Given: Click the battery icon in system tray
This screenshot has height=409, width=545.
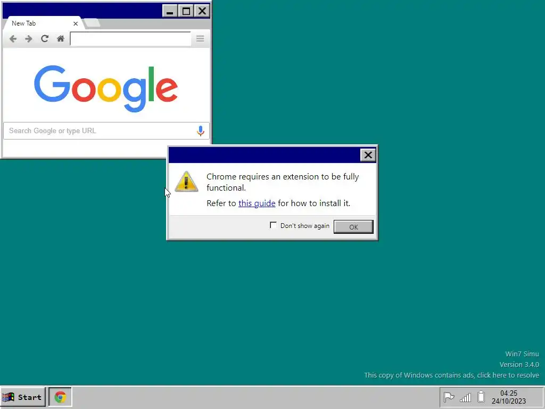Looking at the screenshot, I should tap(481, 397).
